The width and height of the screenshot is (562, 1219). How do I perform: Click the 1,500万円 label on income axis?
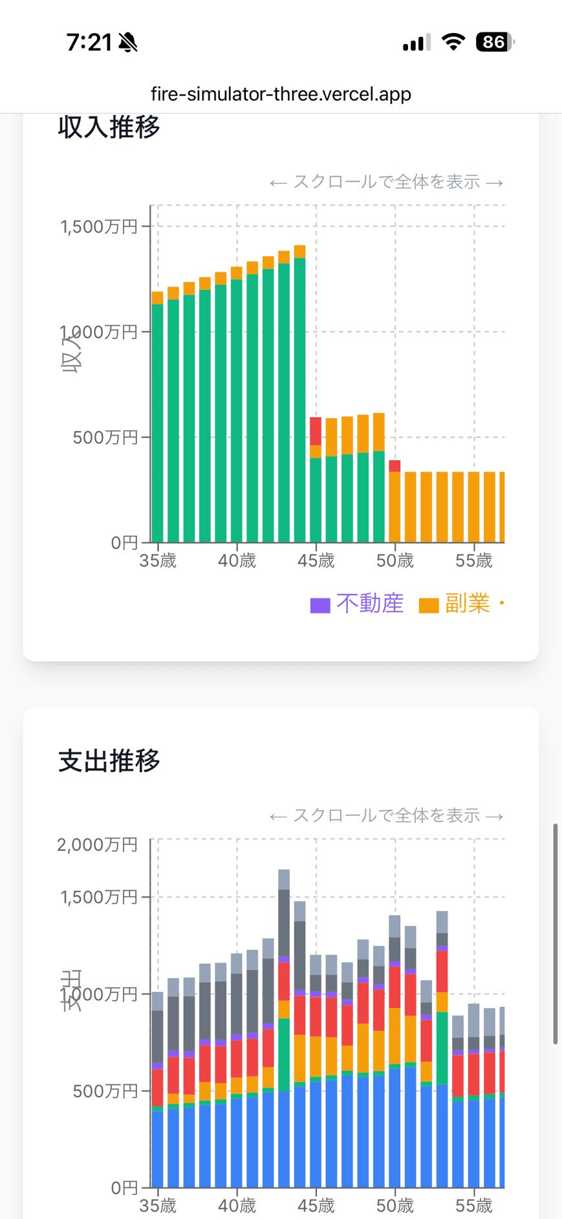tap(99, 226)
